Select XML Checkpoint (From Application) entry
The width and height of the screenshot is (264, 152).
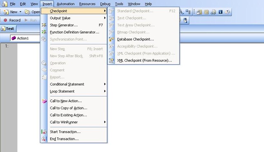[144, 53]
